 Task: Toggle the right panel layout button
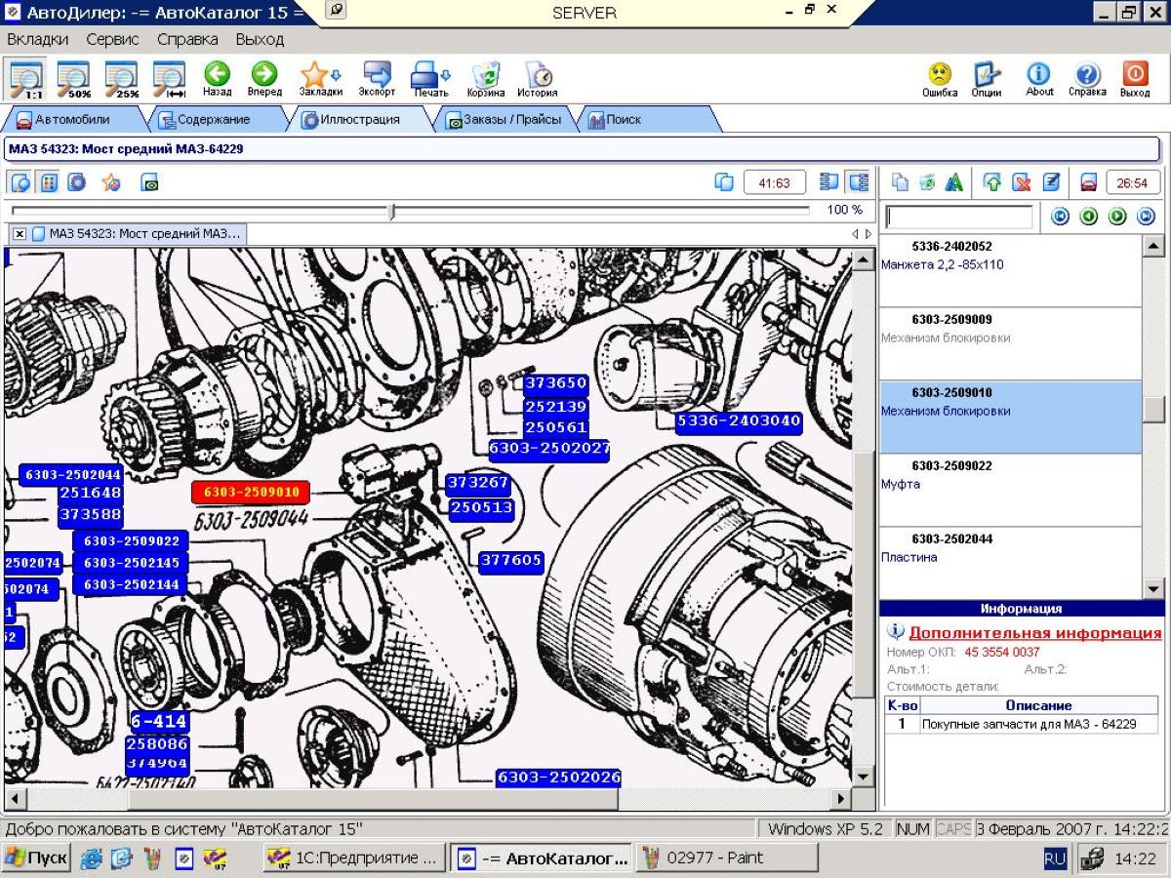click(x=859, y=182)
